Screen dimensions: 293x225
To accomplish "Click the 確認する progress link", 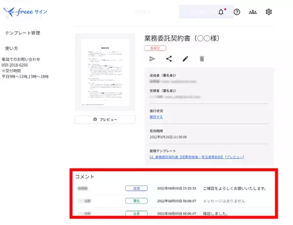I will (156, 117).
